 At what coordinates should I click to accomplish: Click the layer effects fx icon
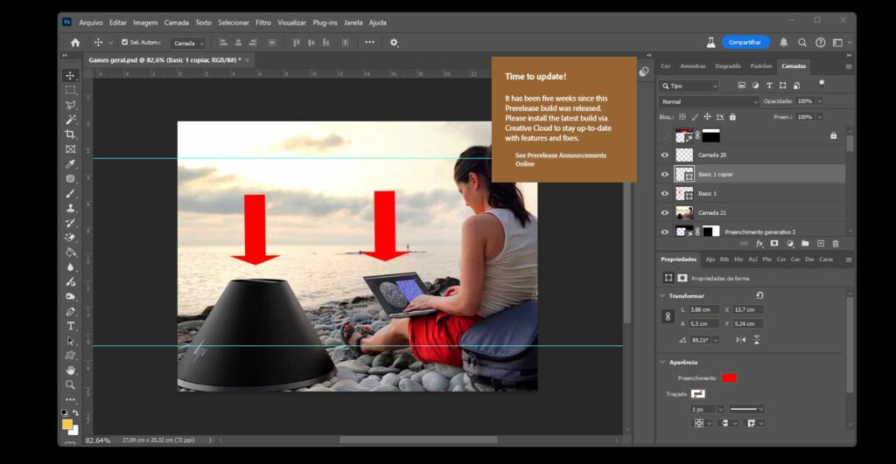[x=759, y=244]
